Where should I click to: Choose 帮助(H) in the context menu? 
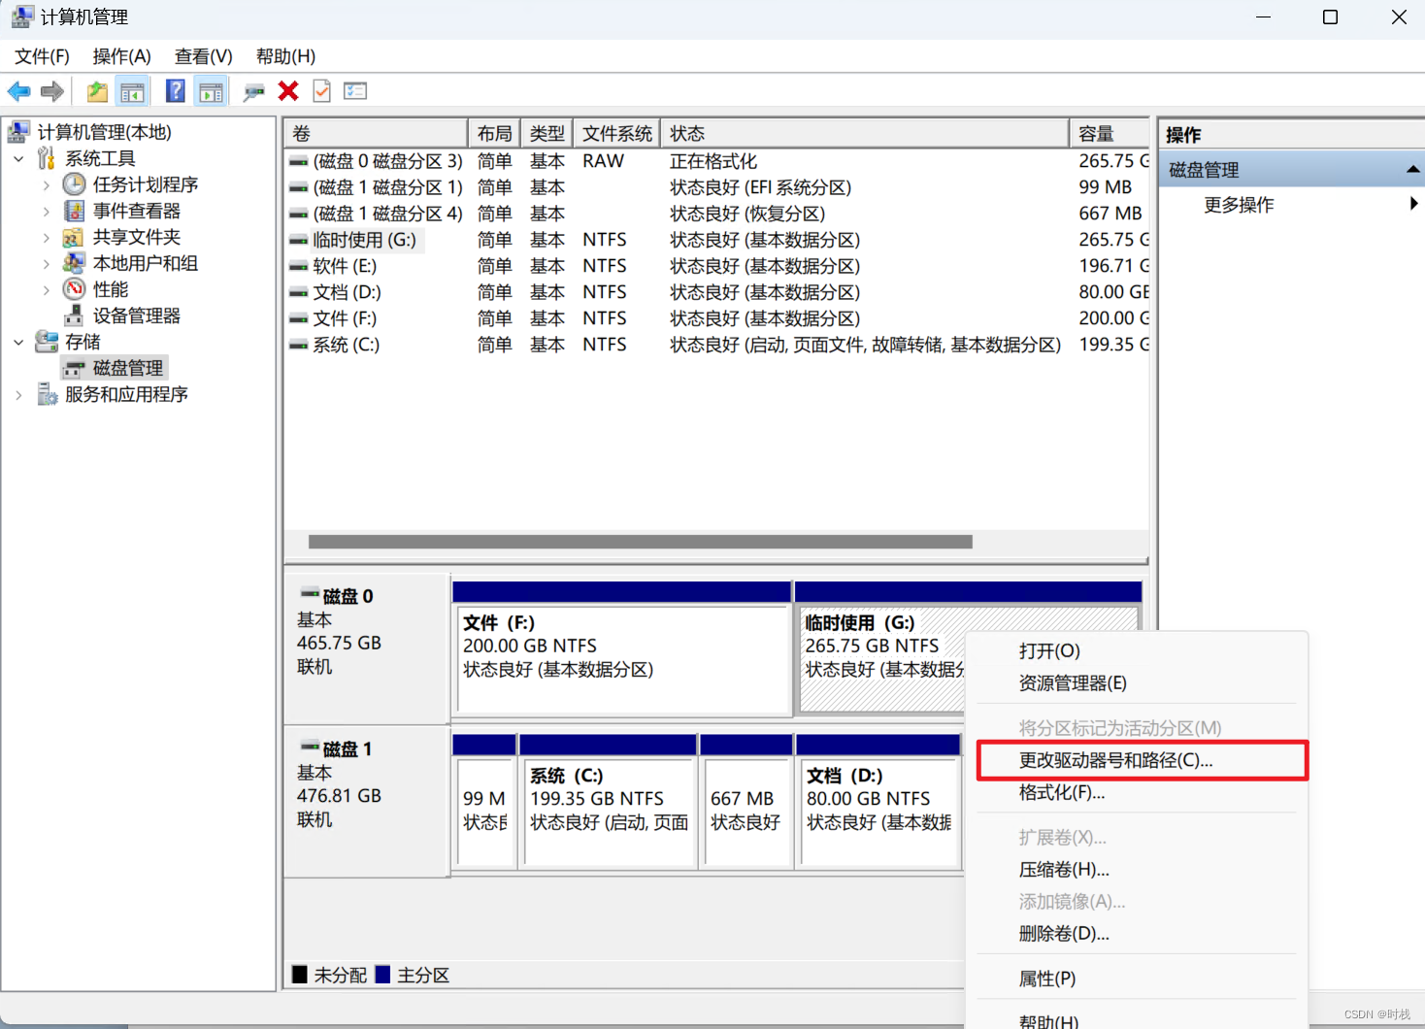[x=1136, y=1020]
